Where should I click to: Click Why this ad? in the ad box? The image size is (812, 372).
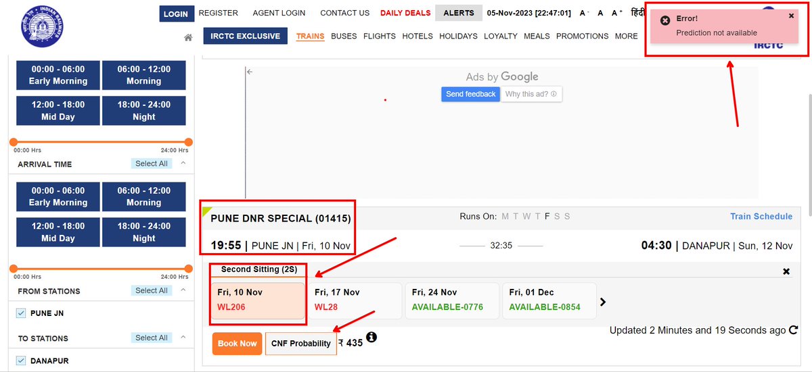click(531, 94)
